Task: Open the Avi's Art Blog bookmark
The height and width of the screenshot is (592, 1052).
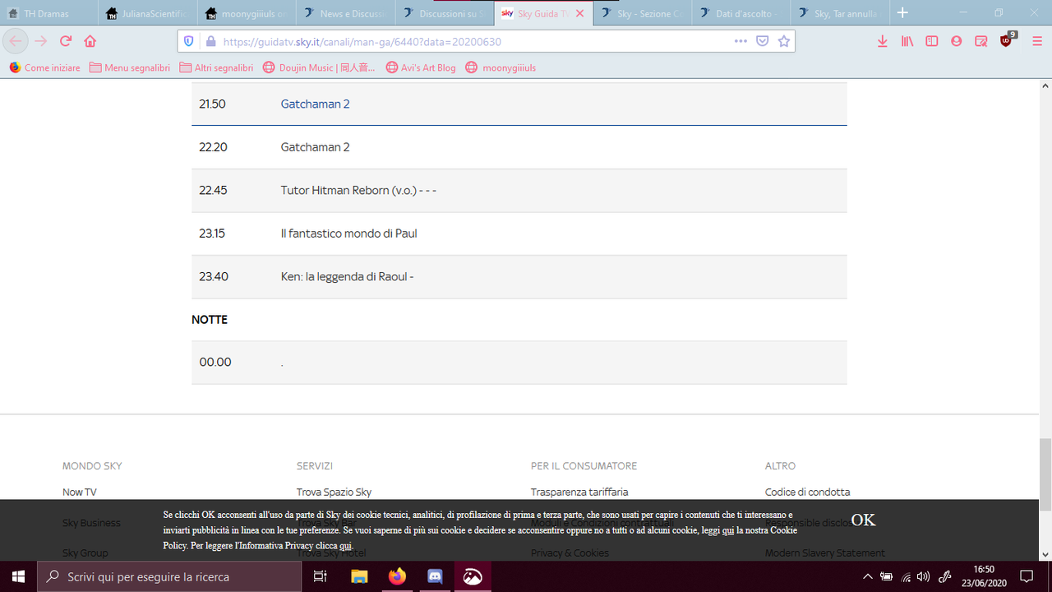Action: point(421,67)
